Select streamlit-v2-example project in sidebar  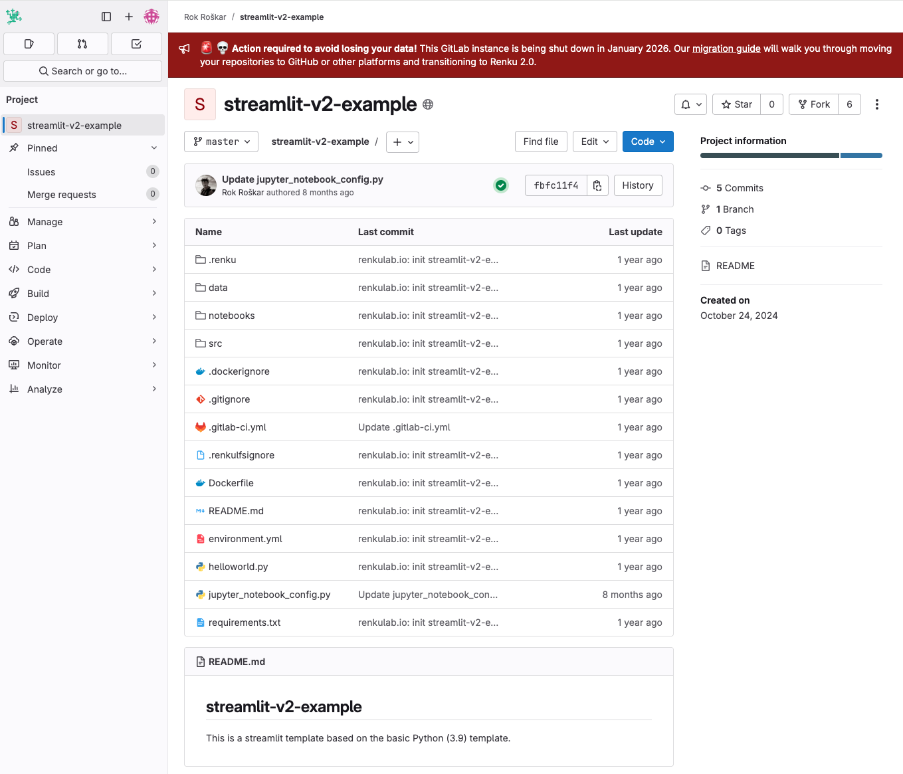(x=83, y=125)
